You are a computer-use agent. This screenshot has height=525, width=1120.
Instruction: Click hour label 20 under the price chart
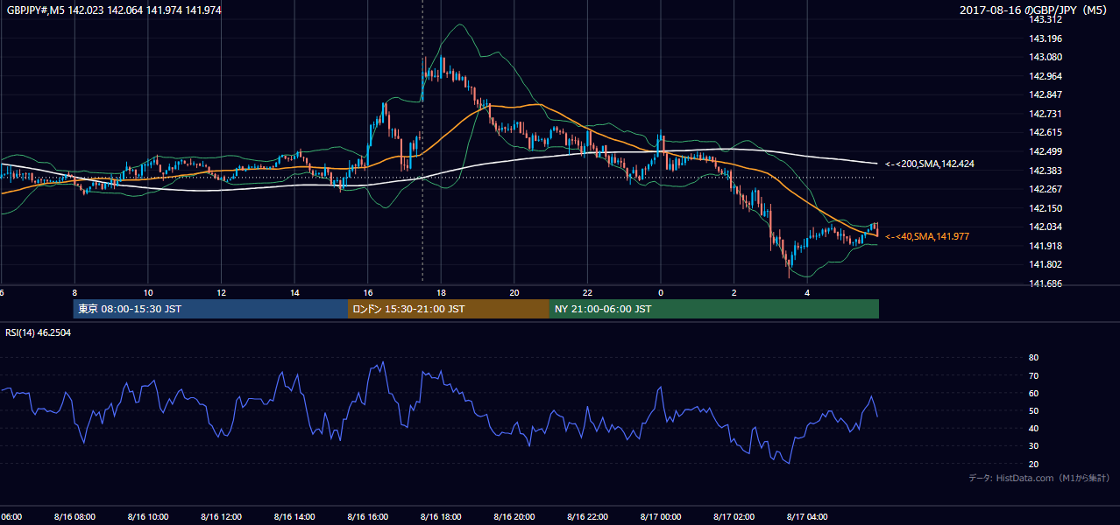pyautogui.click(x=514, y=292)
